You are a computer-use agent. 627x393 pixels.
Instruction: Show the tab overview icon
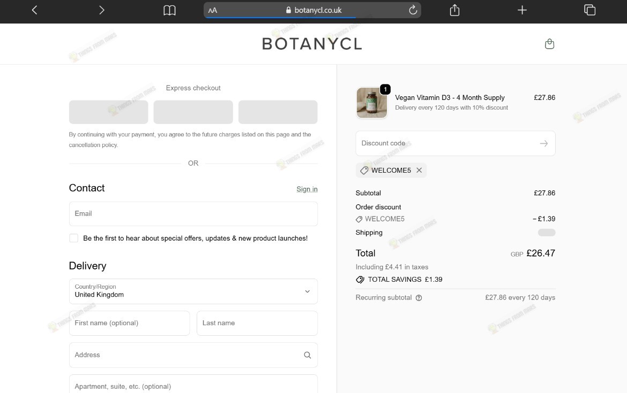(x=589, y=10)
